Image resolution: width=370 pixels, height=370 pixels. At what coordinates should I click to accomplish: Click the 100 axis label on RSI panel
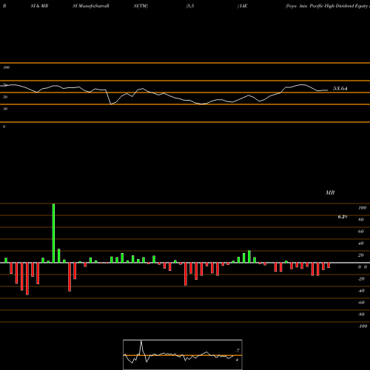(x=7, y=67)
